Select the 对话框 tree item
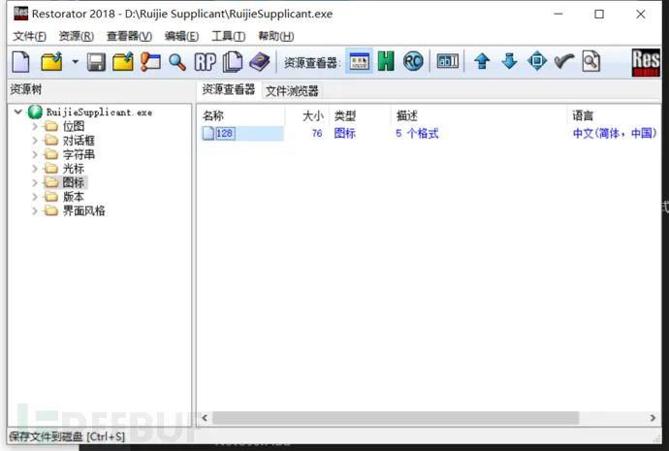This screenshot has width=669, height=451. [x=79, y=141]
